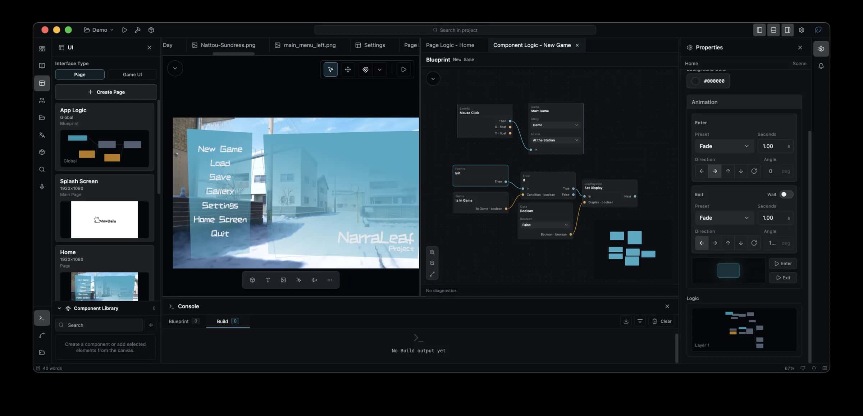Screen dimensions: 863x416
Task: Download console output with export icon
Action: 626,321
